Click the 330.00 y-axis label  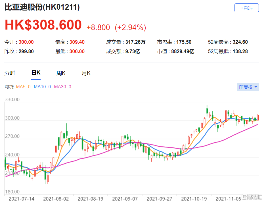pos(12,99)
